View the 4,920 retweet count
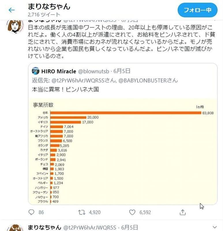 pos(95,212)
